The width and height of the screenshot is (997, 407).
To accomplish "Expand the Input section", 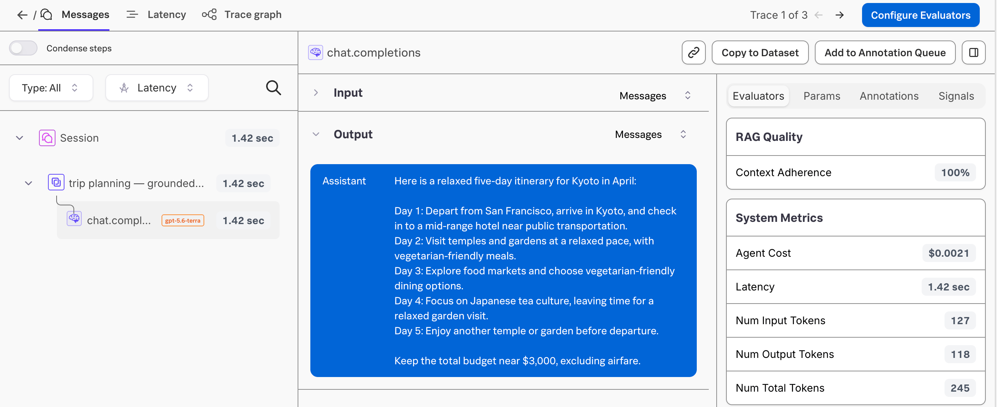I will 316,93.
